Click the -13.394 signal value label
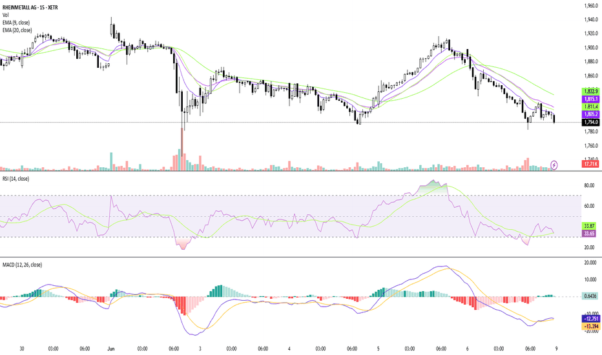This screenshot has width=602, height=355. coord(591,326)
